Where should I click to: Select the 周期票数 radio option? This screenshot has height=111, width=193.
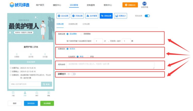(x=82, y=34)
